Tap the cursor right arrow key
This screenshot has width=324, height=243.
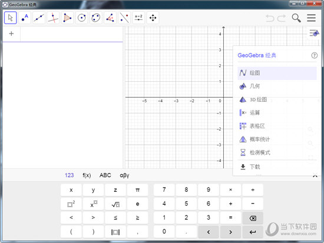230,232
